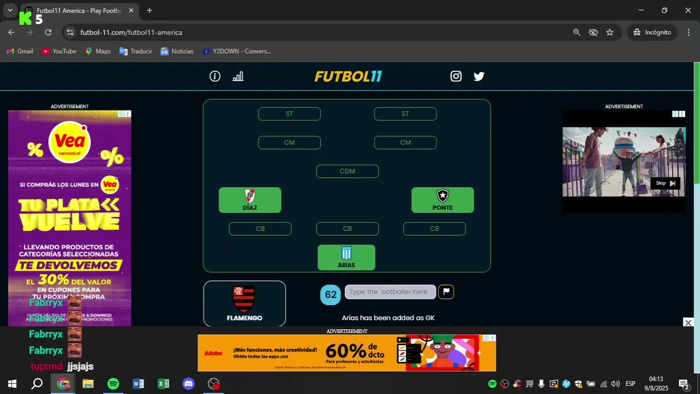Click the Adobe 60% discount banner
Image resolution: width=700 pixels, height=394 pixels.
(347, 353)
